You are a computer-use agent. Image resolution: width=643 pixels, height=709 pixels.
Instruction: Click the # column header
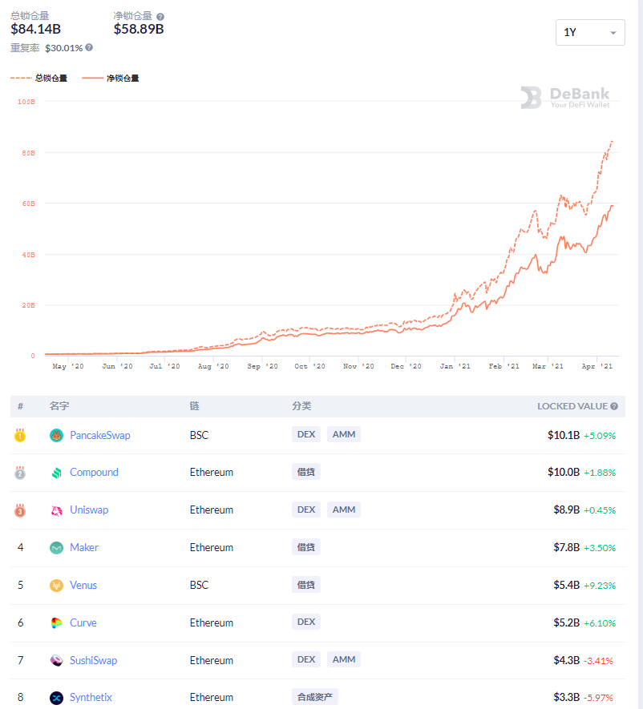tap(20, 406)
